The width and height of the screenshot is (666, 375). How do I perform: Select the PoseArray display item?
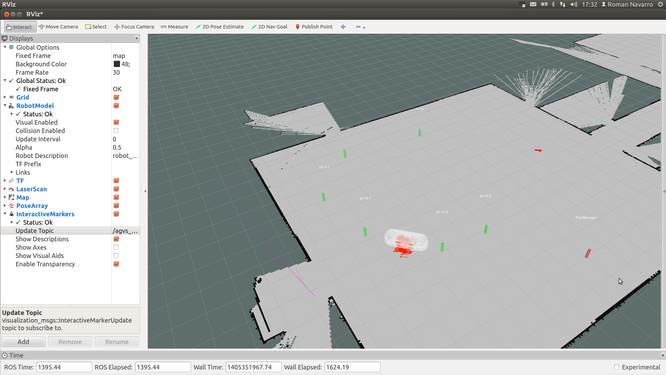point(32,206)
